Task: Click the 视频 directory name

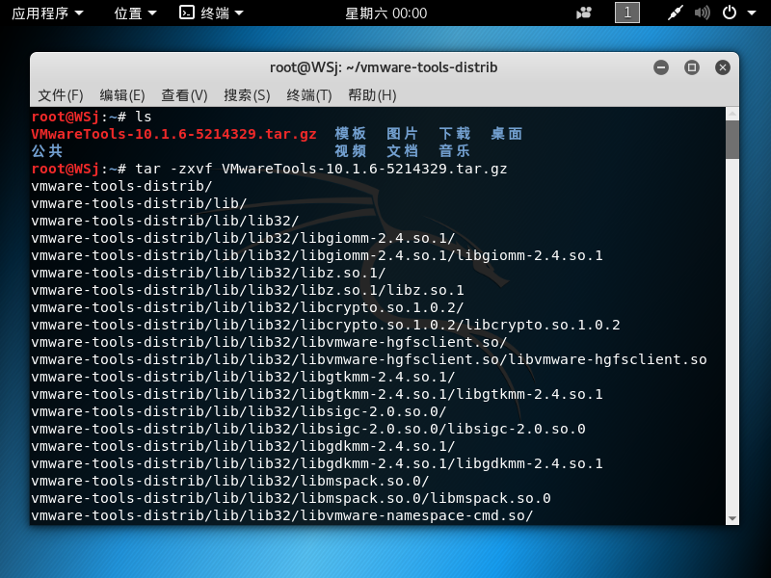Action: point(350,151)
